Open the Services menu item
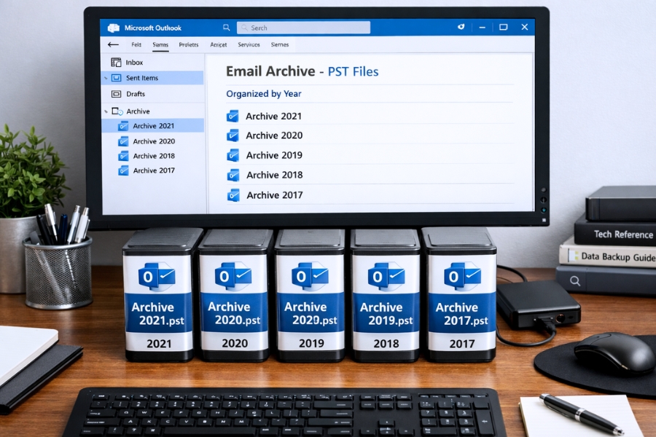 pyautogui.click(x=248, y=45)
